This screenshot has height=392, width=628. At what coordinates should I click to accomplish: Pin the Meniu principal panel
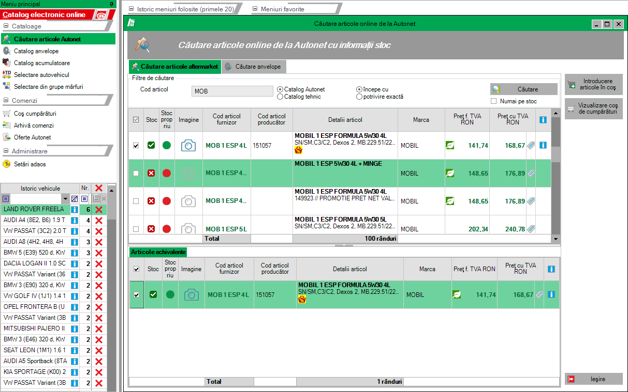coord(112,4)
